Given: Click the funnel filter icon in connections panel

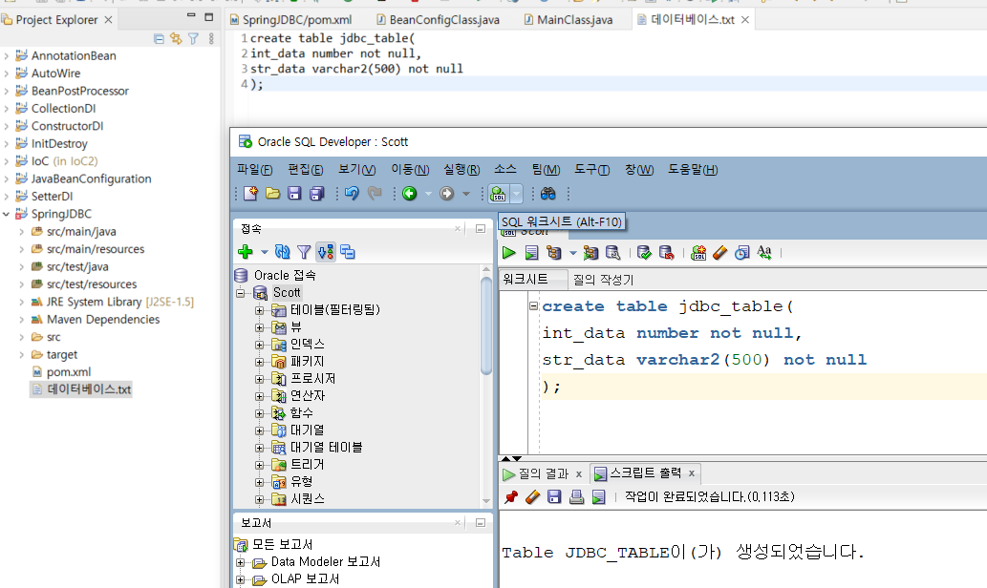Looking at the screenshot, I should pyautogui.click(x=304, y=252).
